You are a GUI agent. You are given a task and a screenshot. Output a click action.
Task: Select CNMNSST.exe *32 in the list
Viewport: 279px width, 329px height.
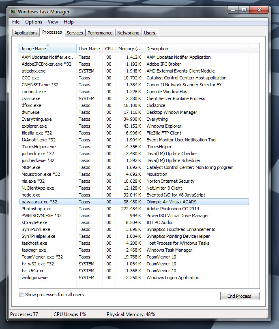134,85
